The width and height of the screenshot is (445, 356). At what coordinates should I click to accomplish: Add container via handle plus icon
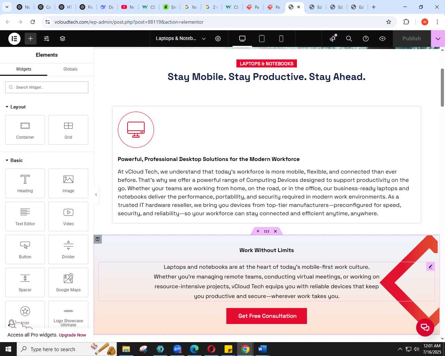[x=258, y=231]
